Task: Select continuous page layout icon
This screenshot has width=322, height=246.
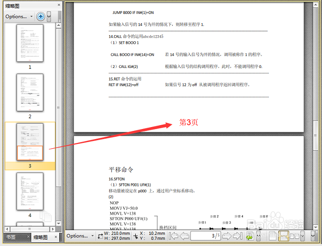Action: click(x=283, y=236)
